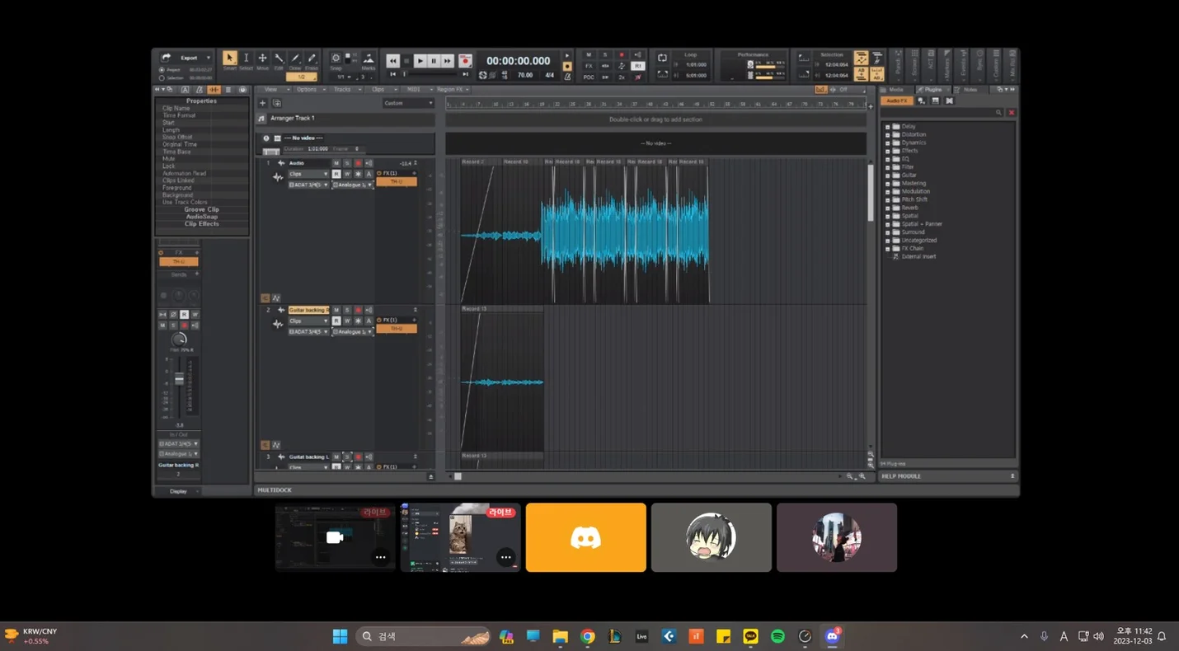Screen dimensions: 1179x651
Task: Open the Marks icon in the Snap module
Action: [369, 59]
